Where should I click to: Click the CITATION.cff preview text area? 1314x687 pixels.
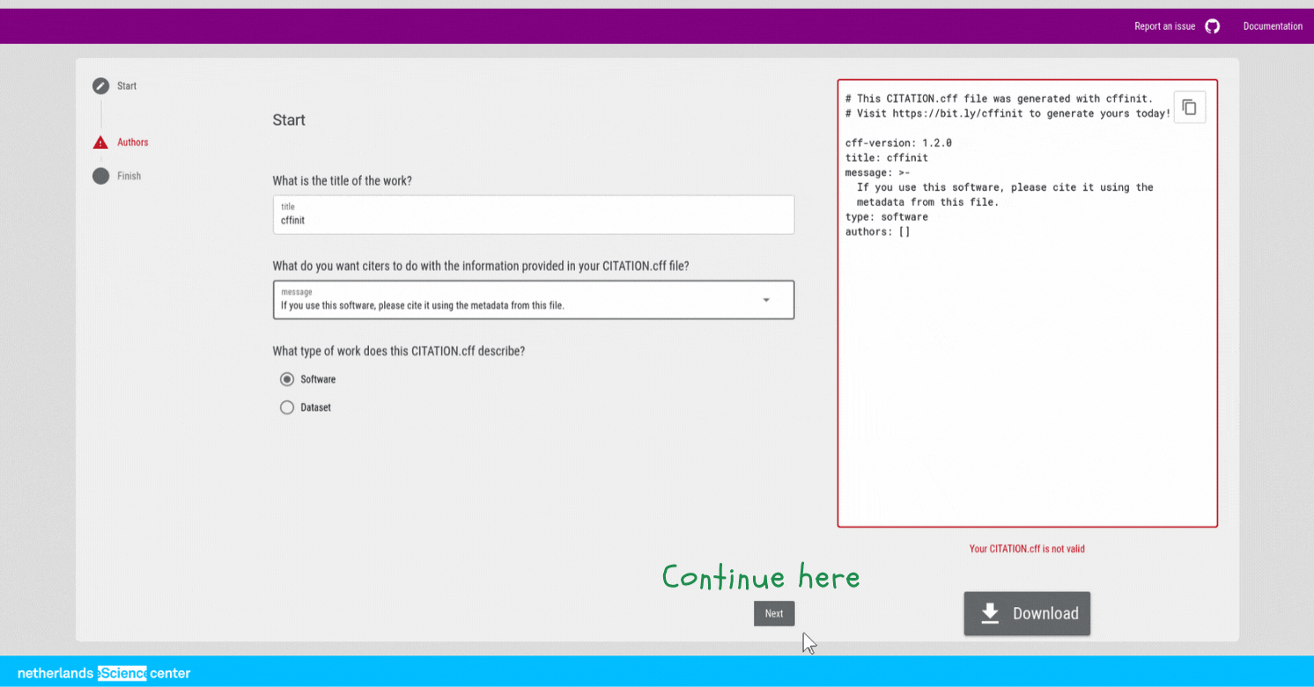[x=1027, y=352]
